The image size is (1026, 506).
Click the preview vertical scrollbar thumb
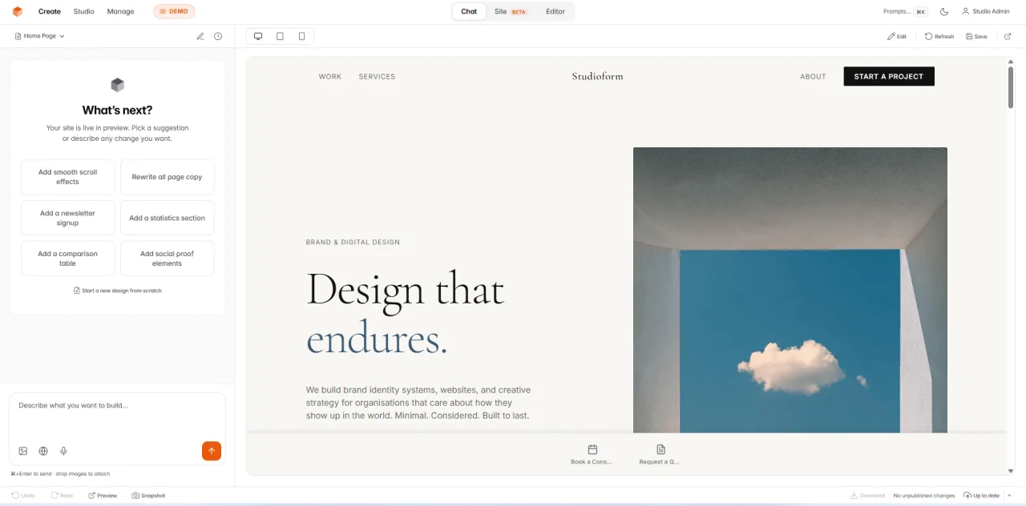[x=1011, y=86]
